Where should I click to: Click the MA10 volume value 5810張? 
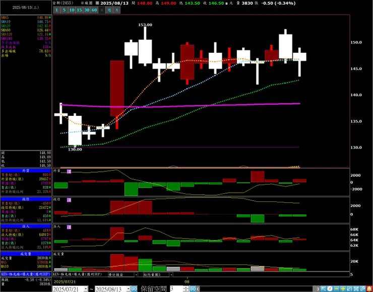pyautogui.click(x=43, y=267)
